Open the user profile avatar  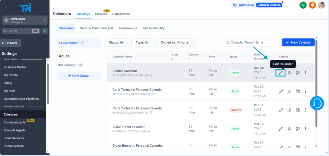(322, 5)
